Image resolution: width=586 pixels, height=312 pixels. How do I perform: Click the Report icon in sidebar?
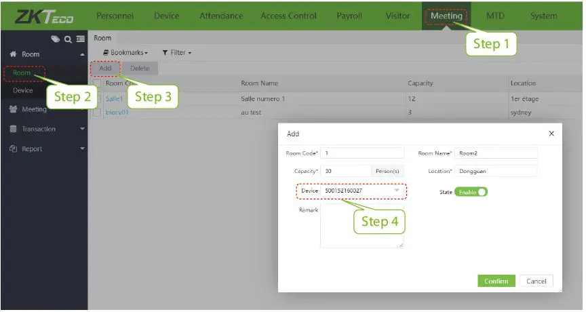click(x=13, y=149)
